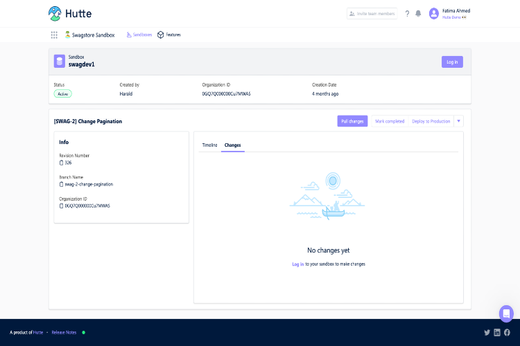
Task: Open notifications bell
Action: [418, 14]
